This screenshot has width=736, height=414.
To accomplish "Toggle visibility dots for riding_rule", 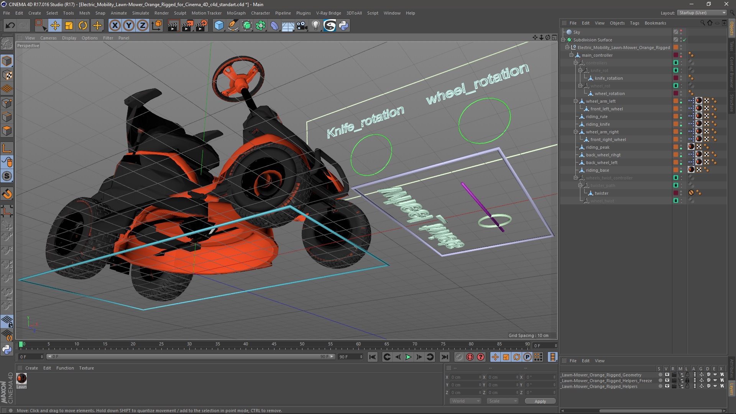I will pyautogui.click(x=681, y=117).
